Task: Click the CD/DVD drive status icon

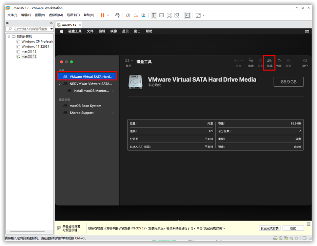Action: [281, 238]
